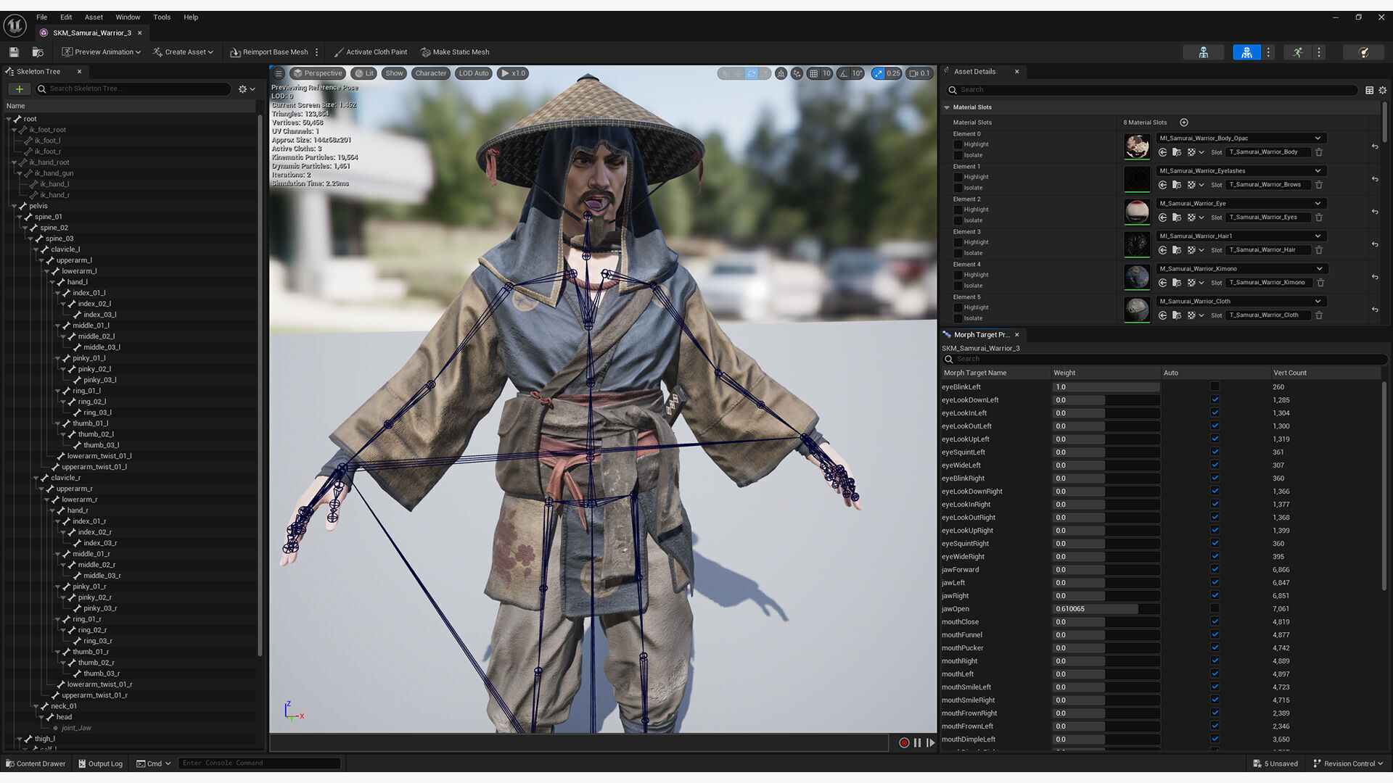Open the M_Samurai_Warrior_Kimono material dropdown
Screen dimensions: 1393x783
pos(1319,269)
